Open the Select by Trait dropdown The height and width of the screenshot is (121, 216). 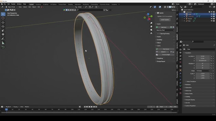coord(165,30)
